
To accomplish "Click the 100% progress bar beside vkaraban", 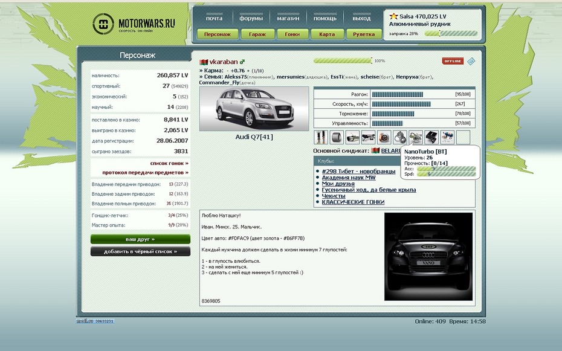I will coord(343,61).
